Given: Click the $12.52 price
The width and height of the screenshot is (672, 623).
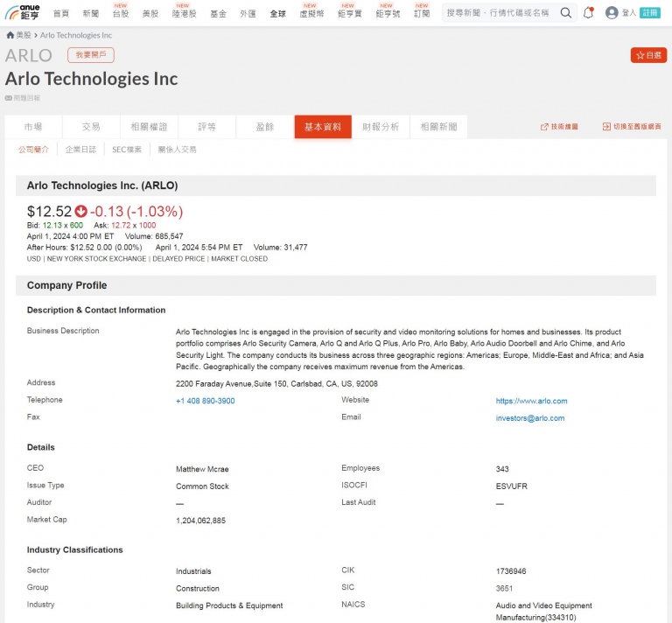Looking at the screenshot, I should coord(49,212).
